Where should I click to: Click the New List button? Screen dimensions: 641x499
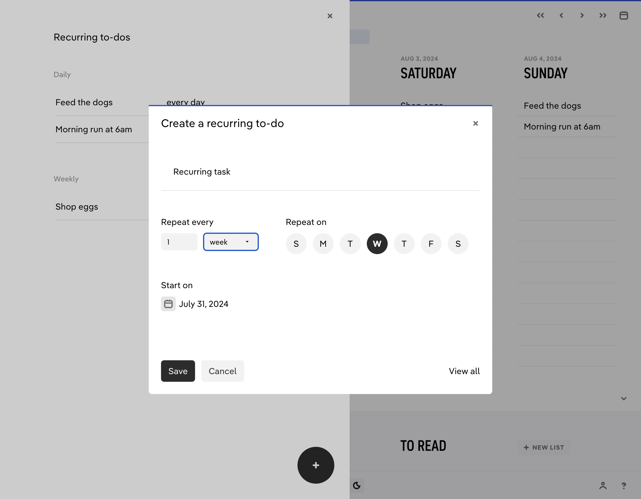pyautogui.click(x=544, y=447)
